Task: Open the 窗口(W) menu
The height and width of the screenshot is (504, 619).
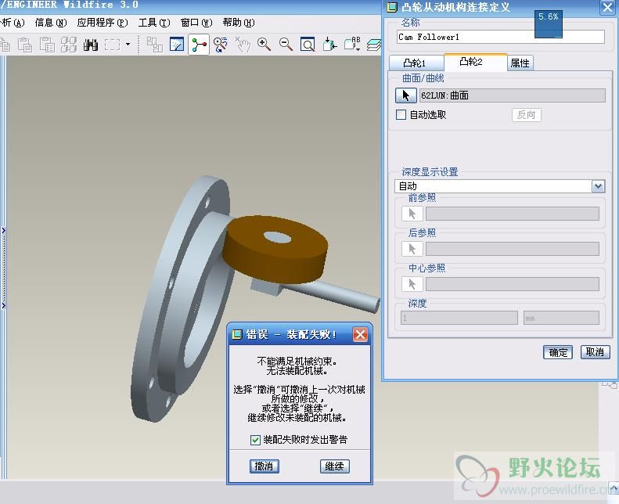Action: pos(196,23)
